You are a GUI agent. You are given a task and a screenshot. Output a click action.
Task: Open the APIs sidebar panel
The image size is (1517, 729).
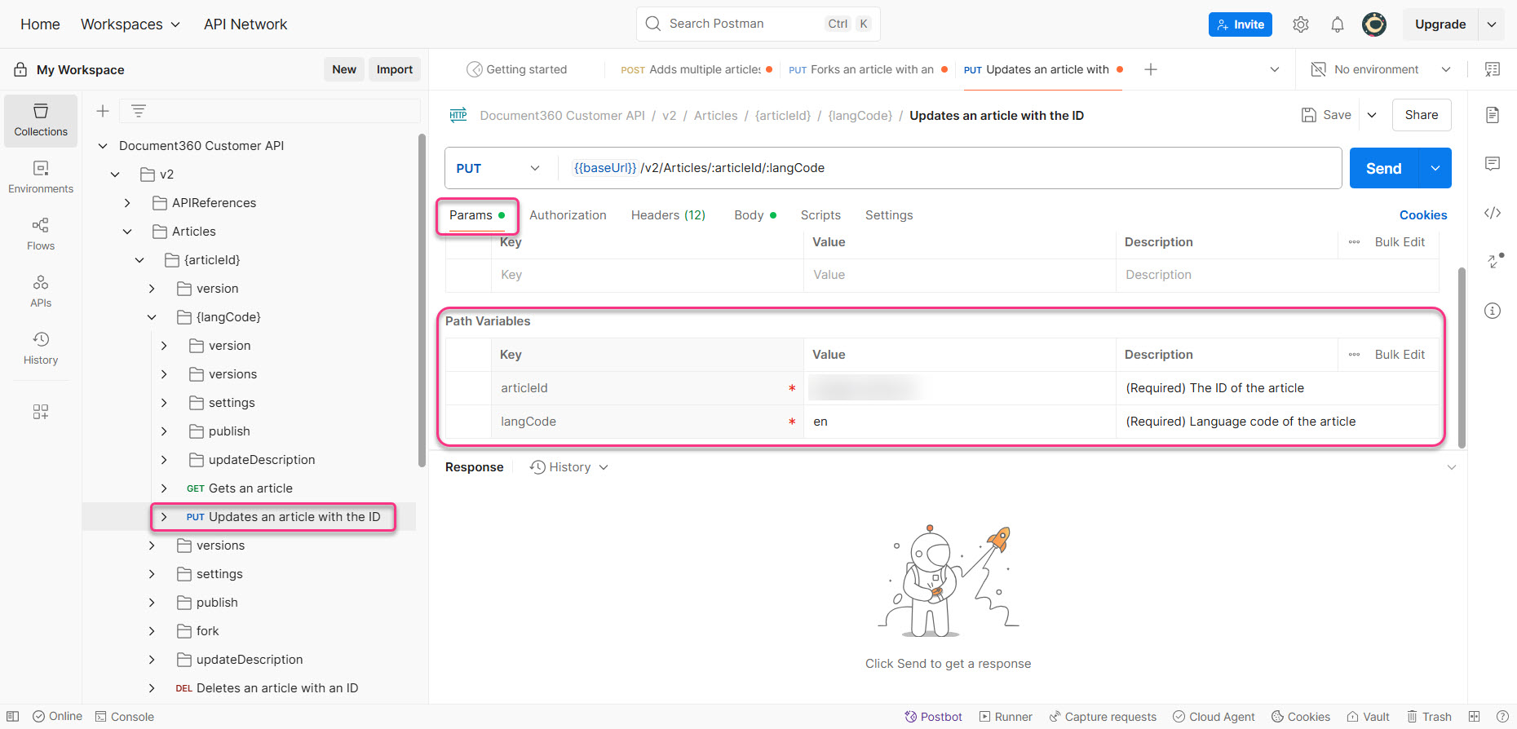pyautogui.click(x=41, y=291)
